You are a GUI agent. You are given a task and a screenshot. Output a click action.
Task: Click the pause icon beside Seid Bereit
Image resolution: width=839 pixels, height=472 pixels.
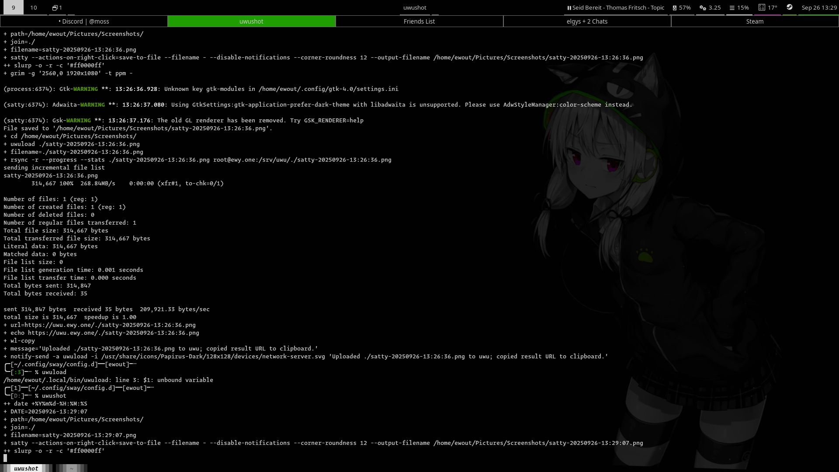[569, 7]
